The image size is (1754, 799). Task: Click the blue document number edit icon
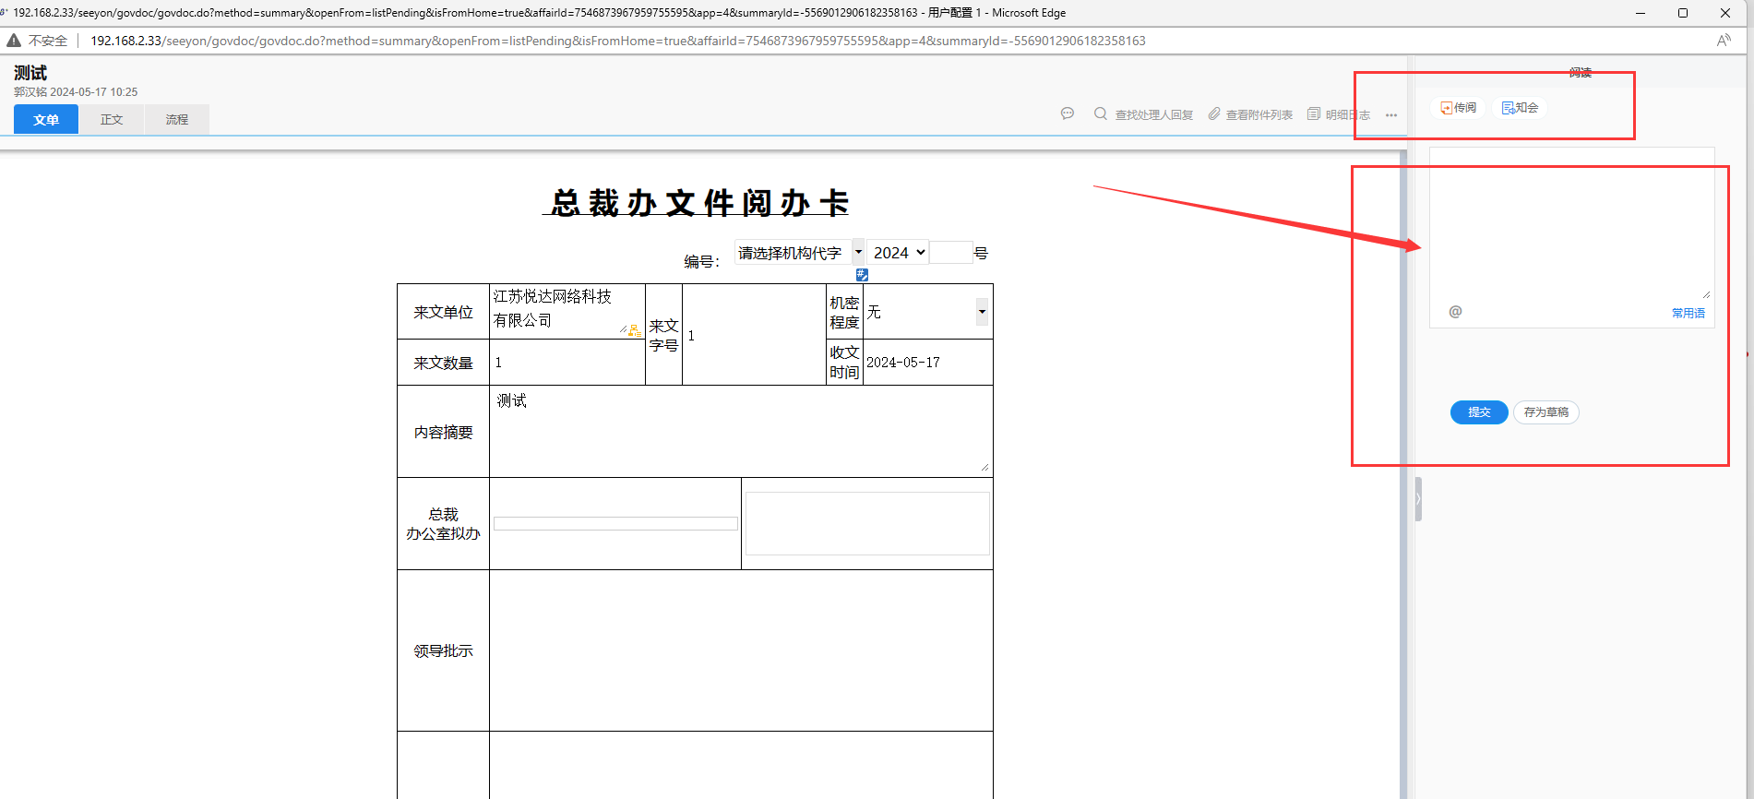tap(862, 275)
